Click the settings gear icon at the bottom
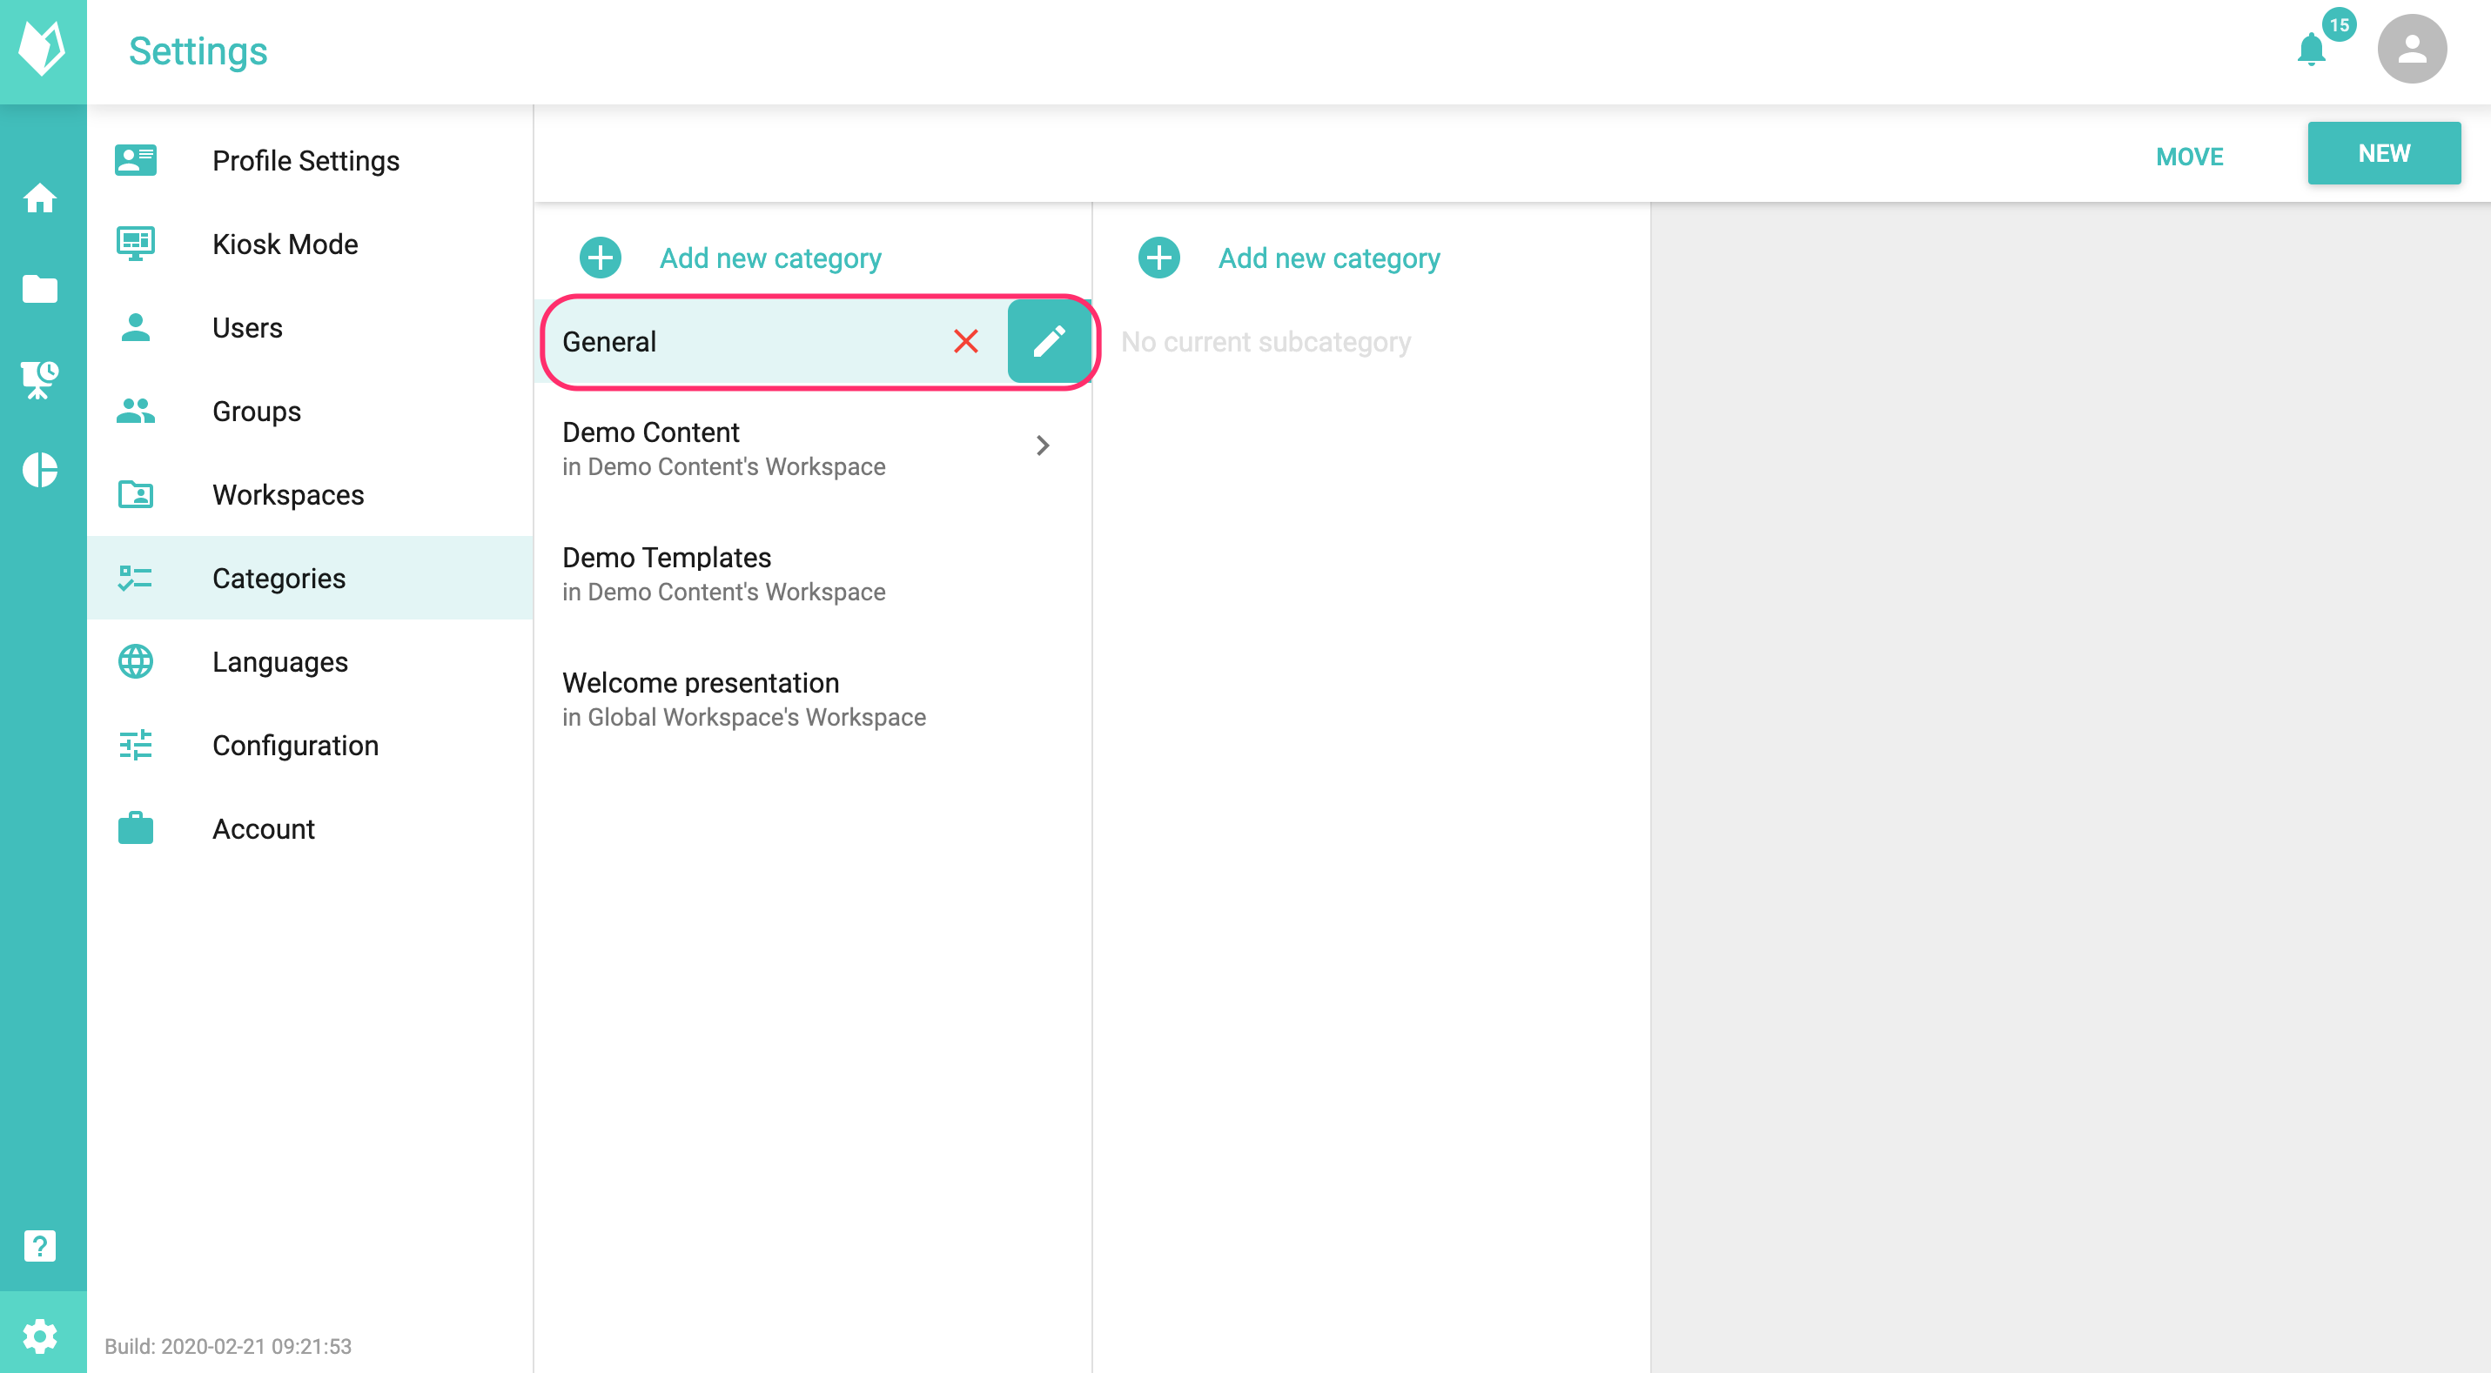2491x1373 pixels. [40, 1336]
